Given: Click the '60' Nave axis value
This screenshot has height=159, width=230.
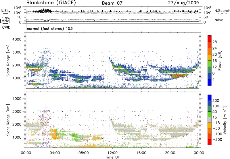Looking at the screenshot, I should point(206,17).
